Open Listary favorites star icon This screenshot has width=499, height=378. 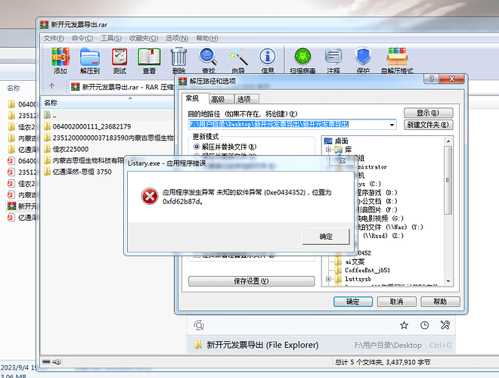coord(404,325)
